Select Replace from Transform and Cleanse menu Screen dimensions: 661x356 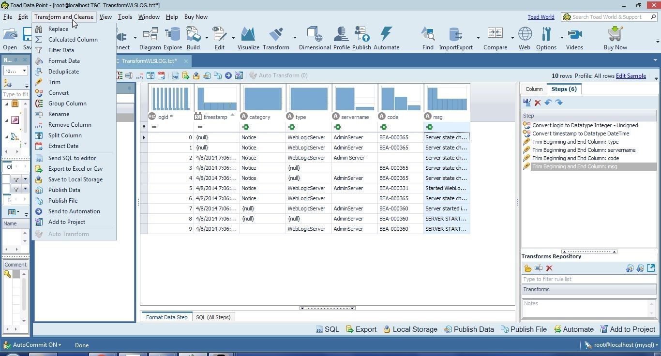(58, 29)
